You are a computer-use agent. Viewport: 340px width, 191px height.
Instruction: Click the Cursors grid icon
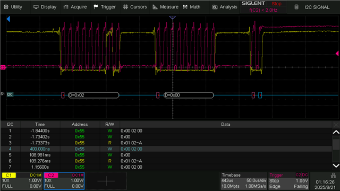pos(125,7)
